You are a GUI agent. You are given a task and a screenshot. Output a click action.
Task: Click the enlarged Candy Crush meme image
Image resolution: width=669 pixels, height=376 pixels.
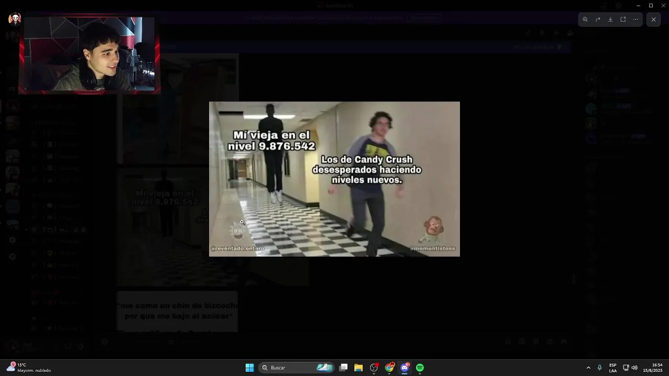click(x=334, y=179)
